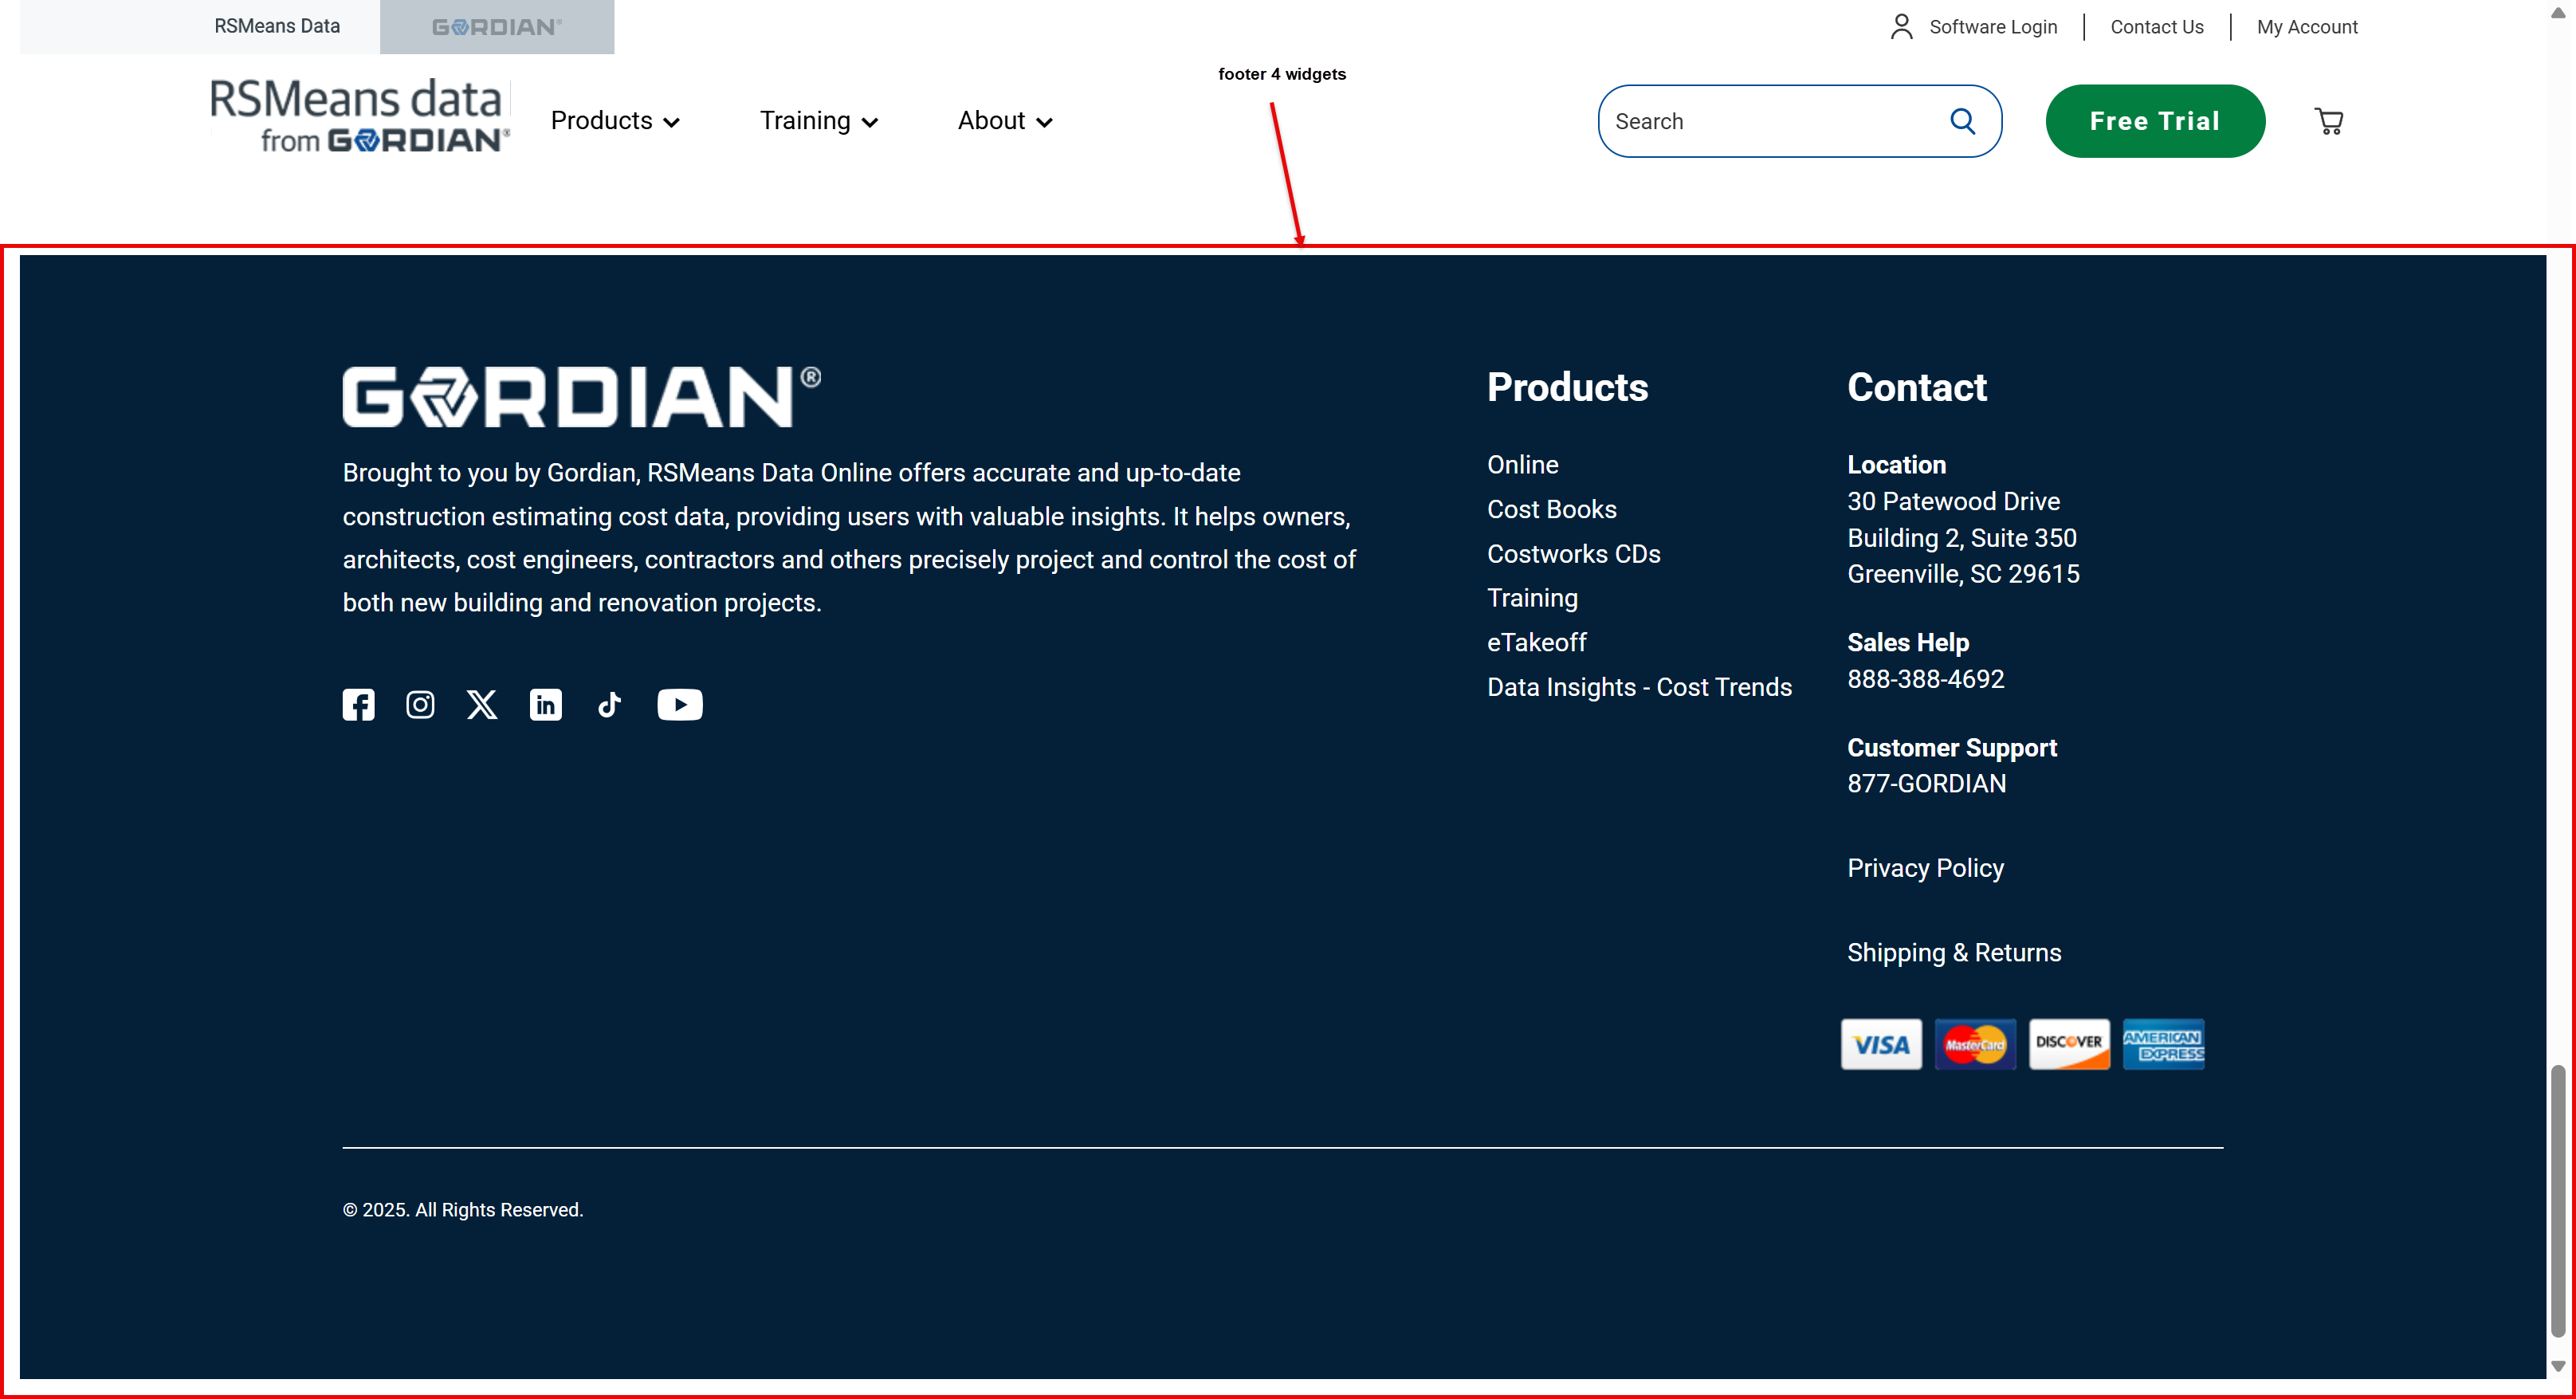
Task: Open the YouTube social icon
Action: tap(679, 705)
